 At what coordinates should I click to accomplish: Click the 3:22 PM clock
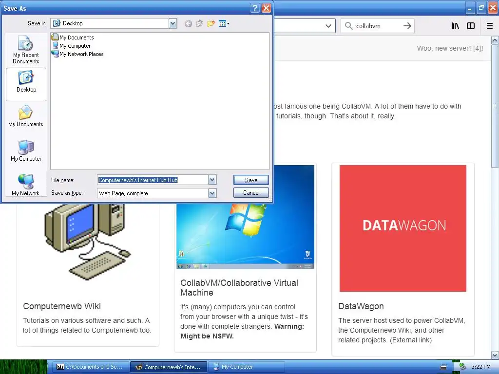[x=481, y=367]
